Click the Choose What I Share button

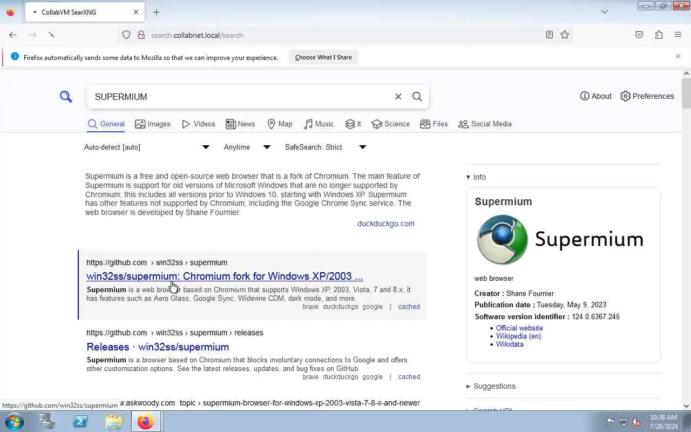(x=323, y=57)
